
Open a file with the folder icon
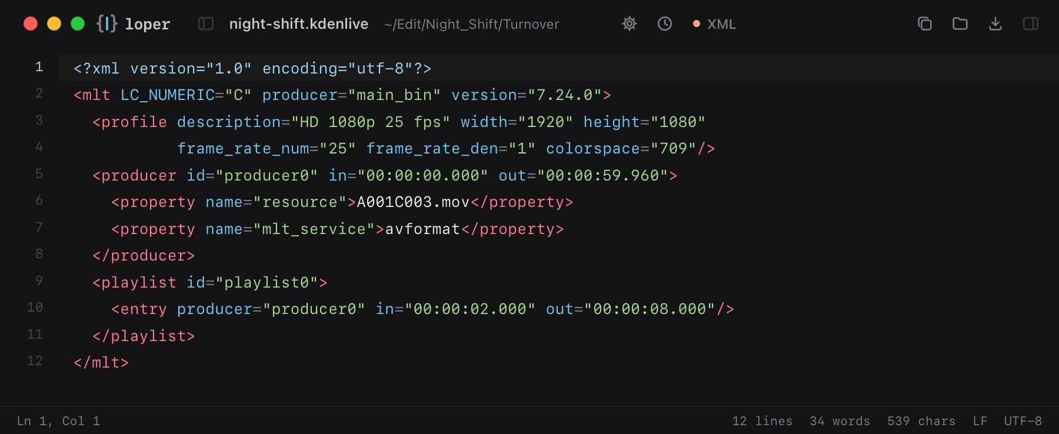[x=960, y=24]
